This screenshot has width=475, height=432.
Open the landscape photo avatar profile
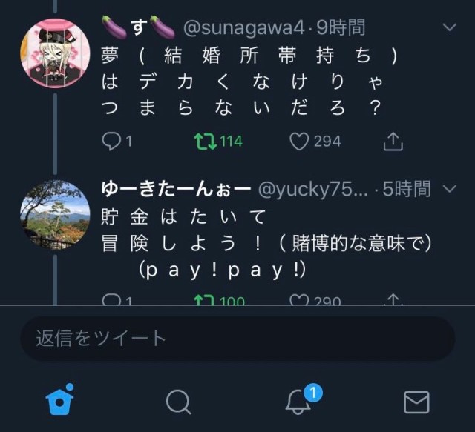tap(55, 215)
